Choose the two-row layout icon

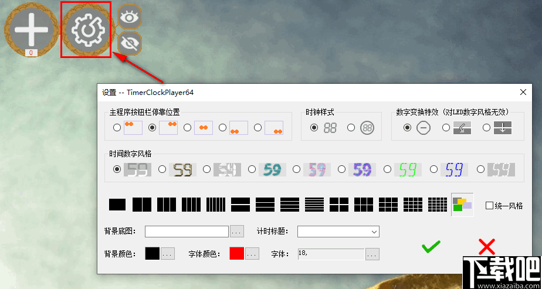pos(240,205)
